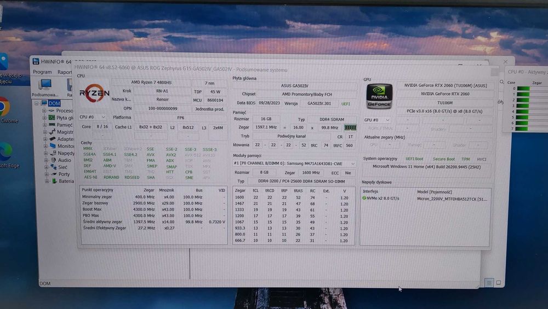This screenshot has height=309, width=548.
Task: Expand the Bateria tree node
Action: click(x=47, y=181)
